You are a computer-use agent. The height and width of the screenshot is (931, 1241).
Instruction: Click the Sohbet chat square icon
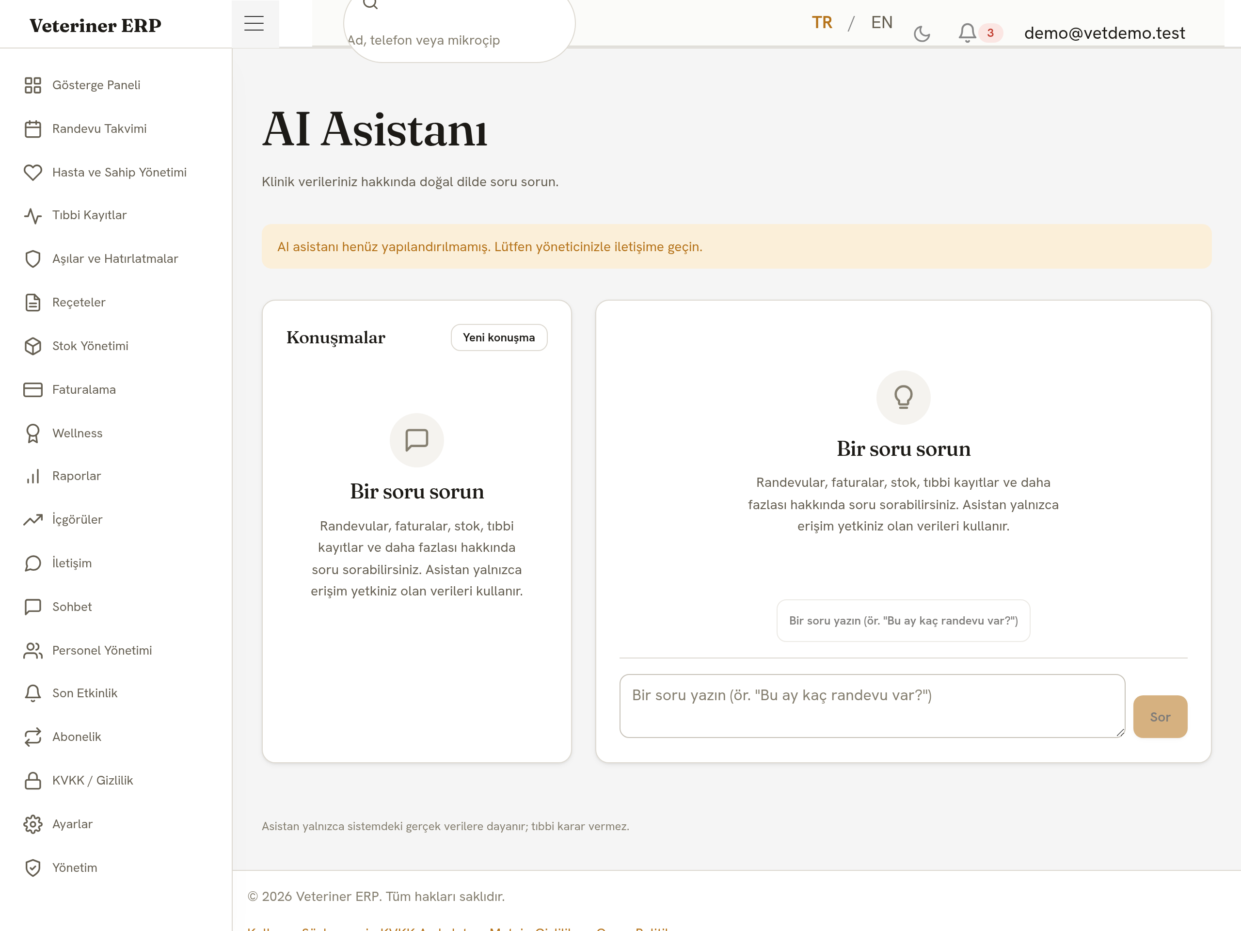point(33,607)
